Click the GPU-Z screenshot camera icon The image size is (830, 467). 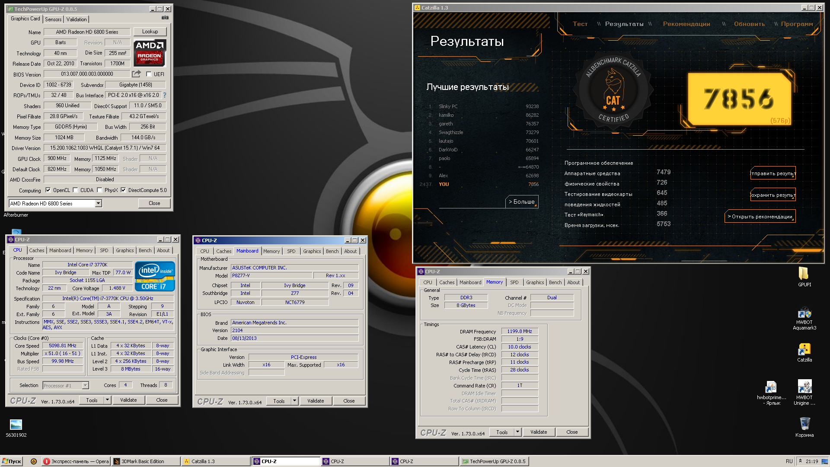point(165,18)
